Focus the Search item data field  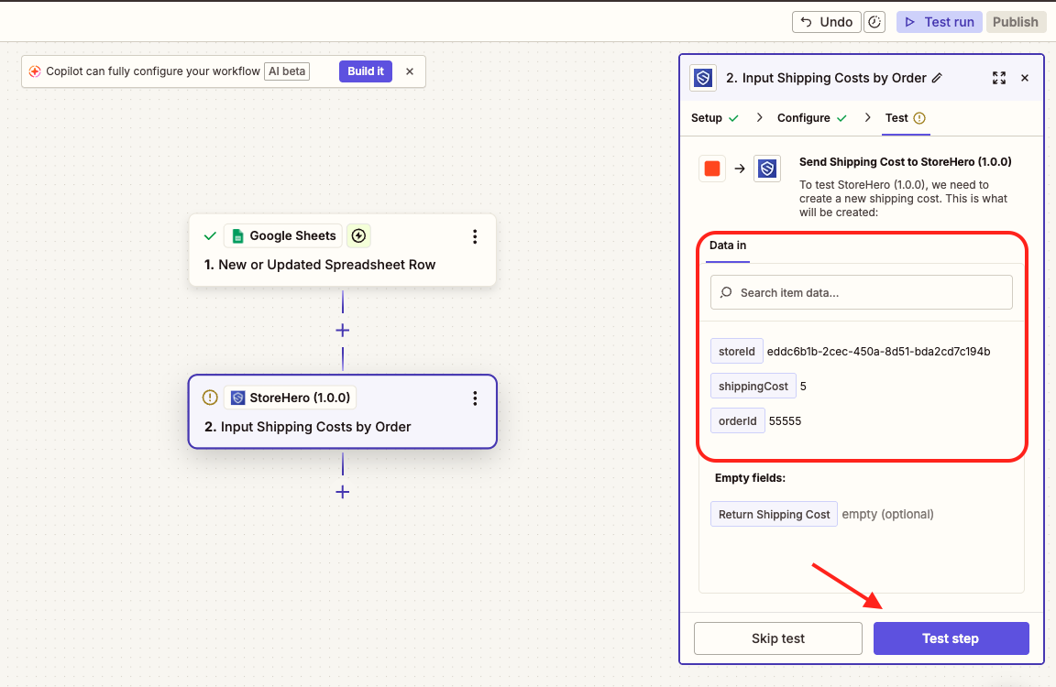pos(862,292)
